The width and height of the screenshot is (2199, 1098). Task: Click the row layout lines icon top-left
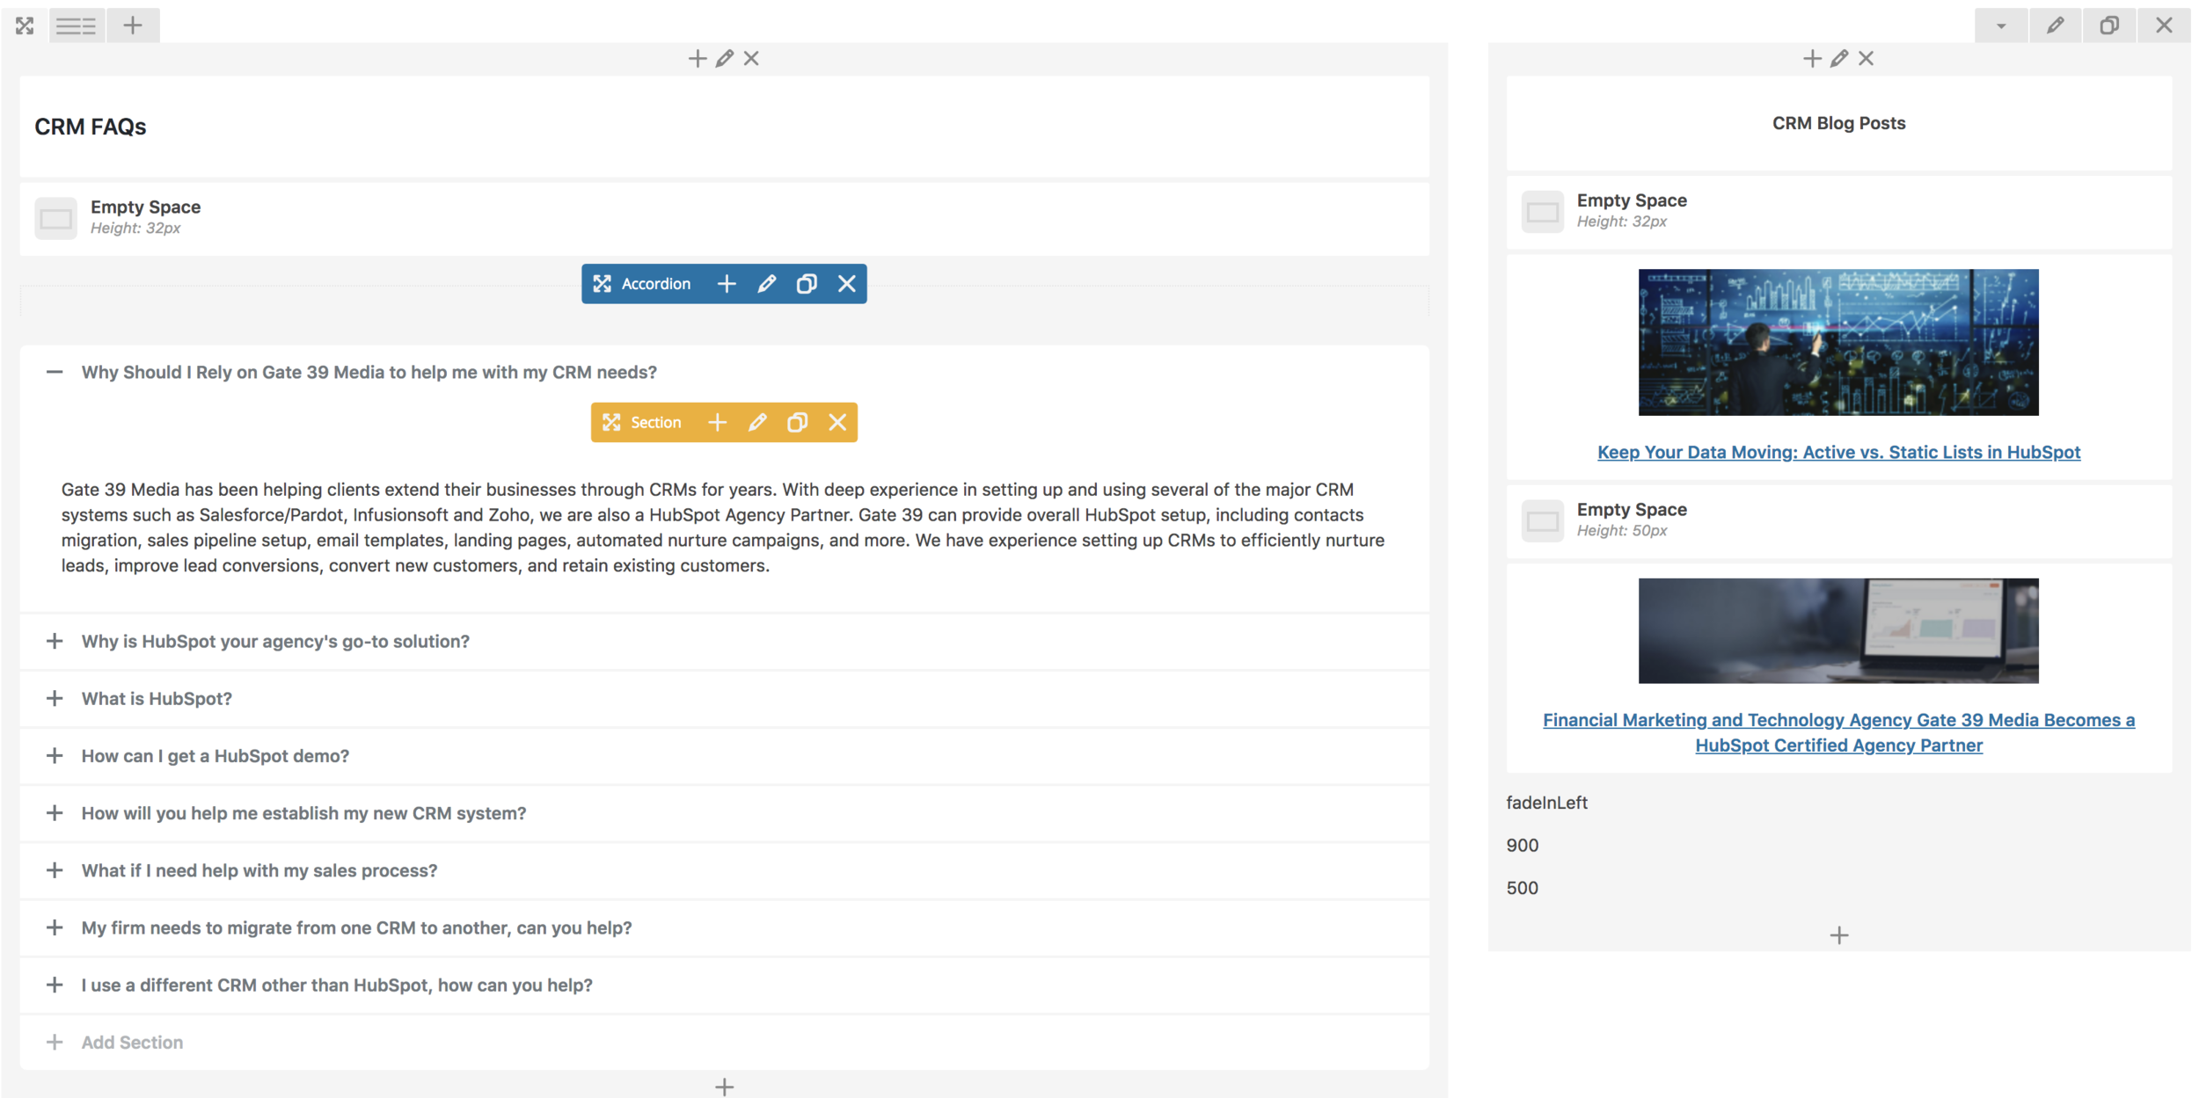pyautogui.click(x=77, y=25)
